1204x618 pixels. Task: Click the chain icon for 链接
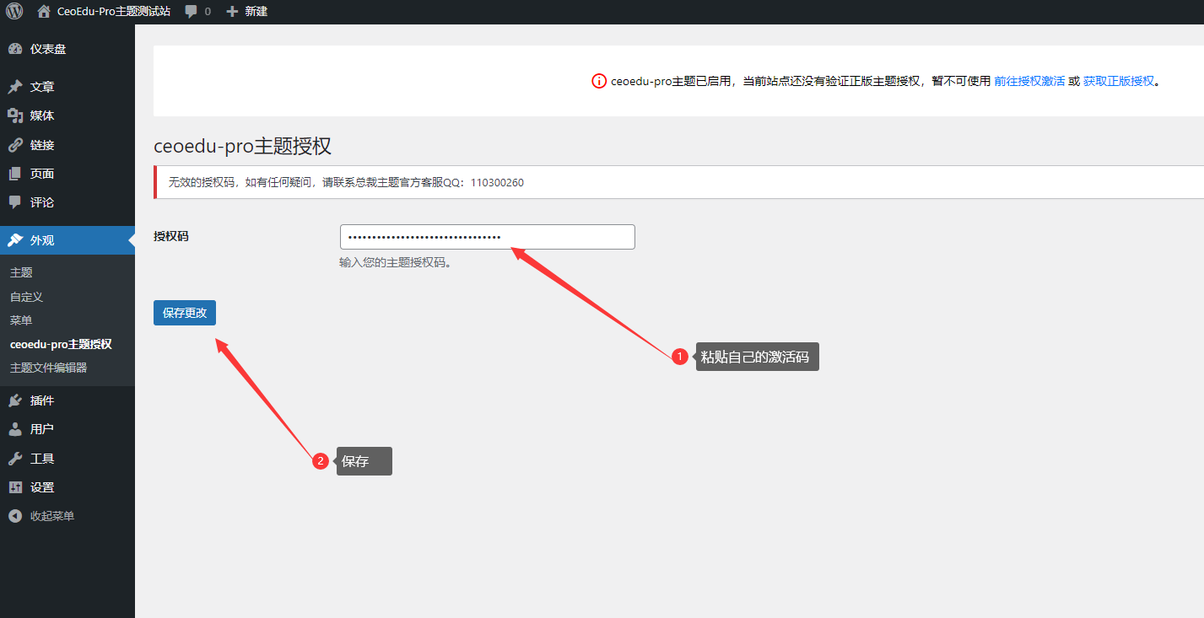[15, 145]
